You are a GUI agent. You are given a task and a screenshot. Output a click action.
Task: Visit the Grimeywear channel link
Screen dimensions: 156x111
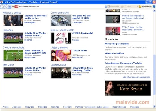click(x=77, y=75)
